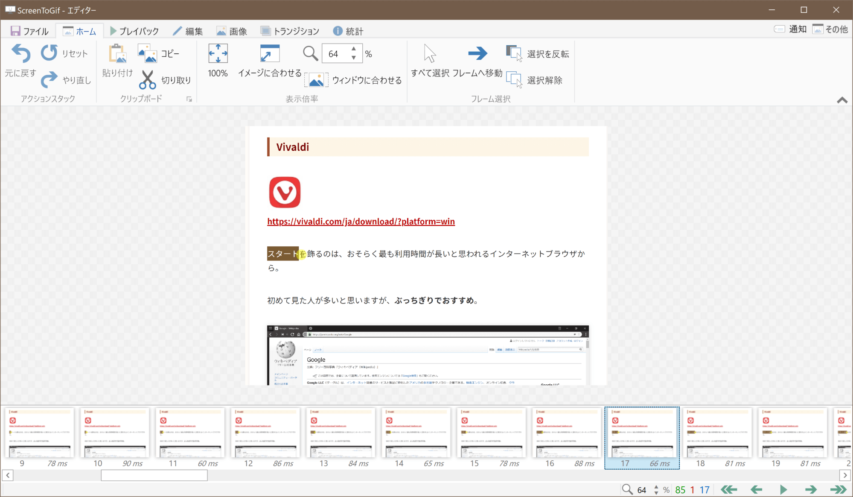The width and height of the screenshot is (853, 497).
Task: Expand the Clipboard (クリップボード) group launcher
Action: [189, 99]
